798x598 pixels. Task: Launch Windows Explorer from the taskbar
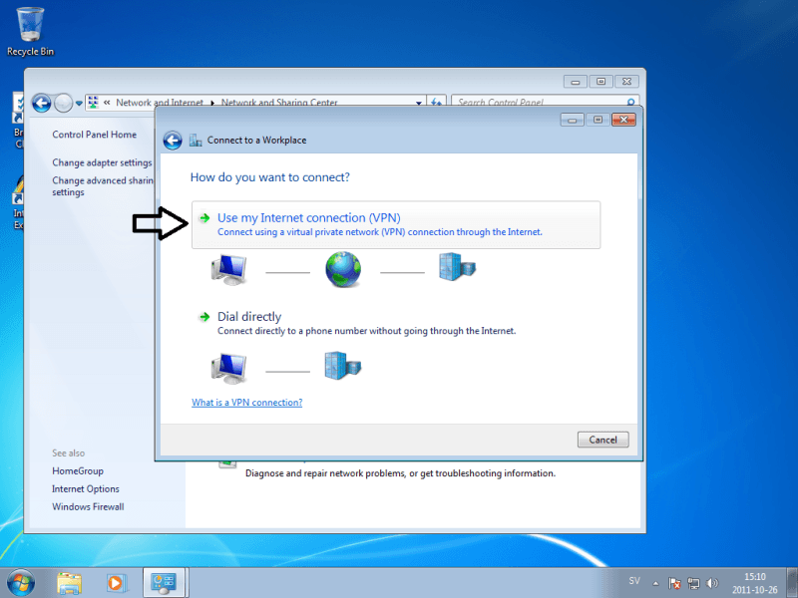click(x=69, y=581)
